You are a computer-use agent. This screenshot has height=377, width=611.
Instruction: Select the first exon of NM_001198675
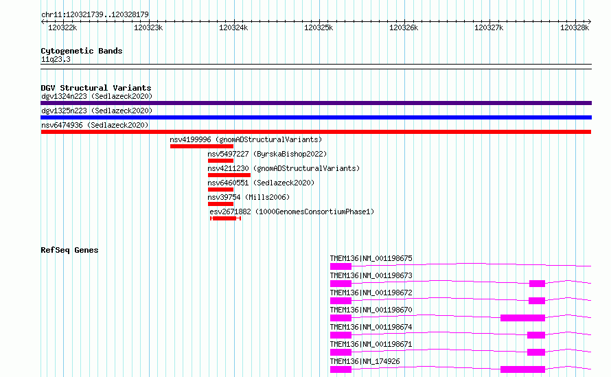(x=341, y=266)
